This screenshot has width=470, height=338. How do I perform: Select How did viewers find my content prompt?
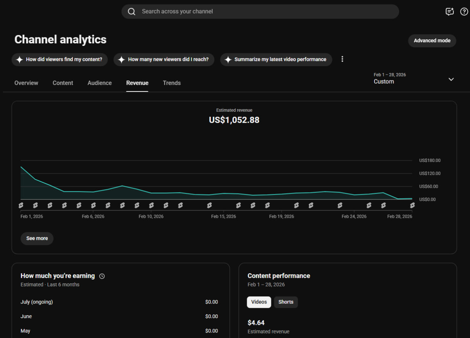pos(59,60)
